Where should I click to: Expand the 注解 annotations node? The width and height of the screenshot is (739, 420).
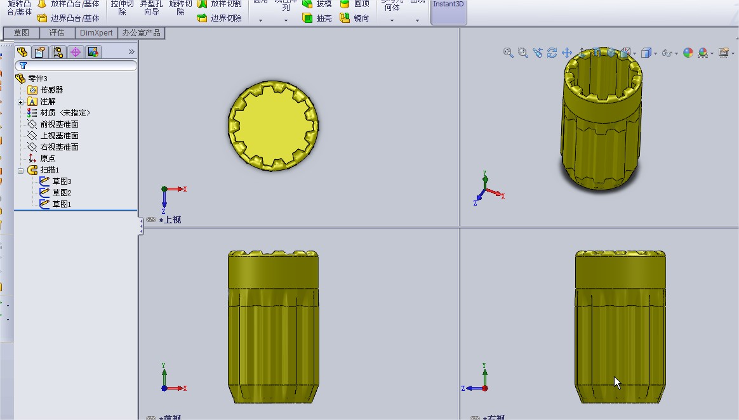point(21,102)
